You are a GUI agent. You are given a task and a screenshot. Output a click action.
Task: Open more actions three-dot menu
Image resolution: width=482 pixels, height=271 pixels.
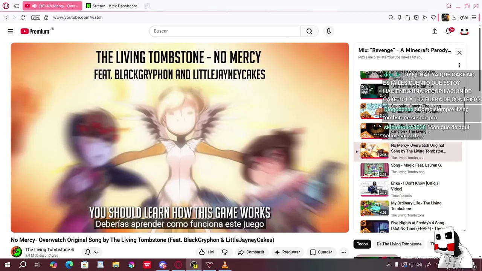pyautogui.click(x=343, y=252)
